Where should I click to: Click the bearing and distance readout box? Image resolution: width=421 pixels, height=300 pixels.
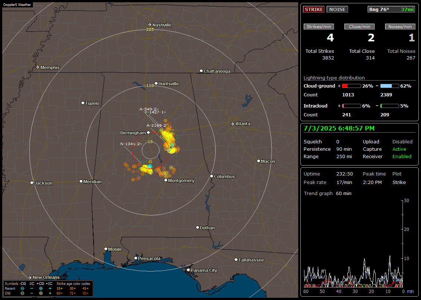tap(391, 9)
